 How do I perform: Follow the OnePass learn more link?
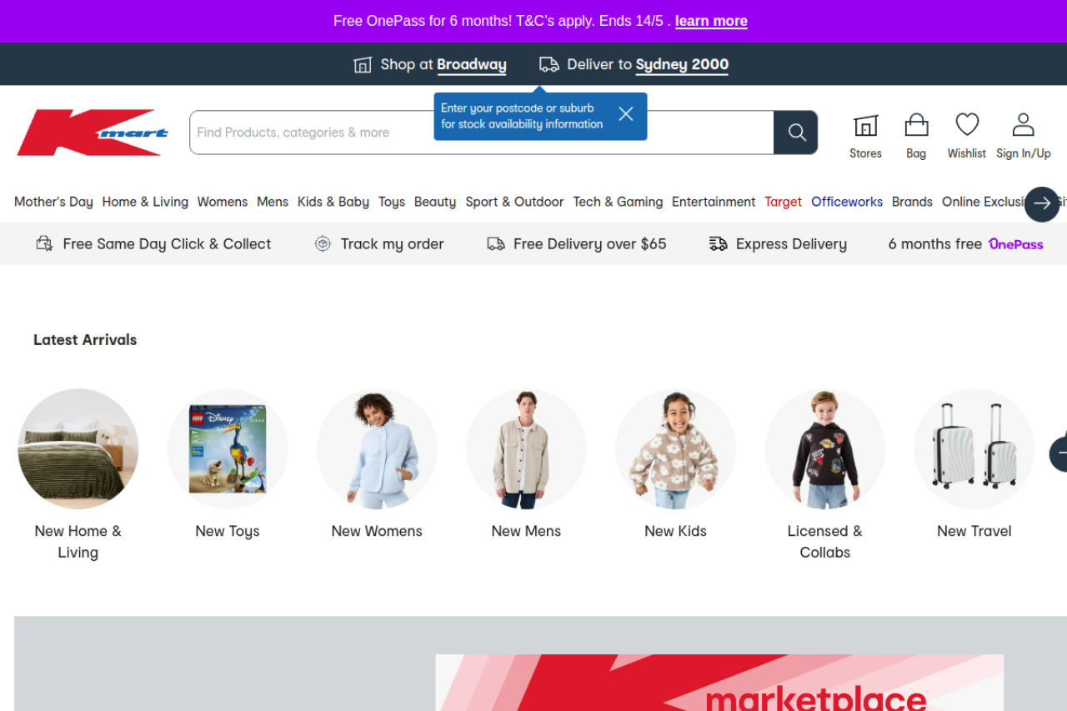[x=710, y=21]
